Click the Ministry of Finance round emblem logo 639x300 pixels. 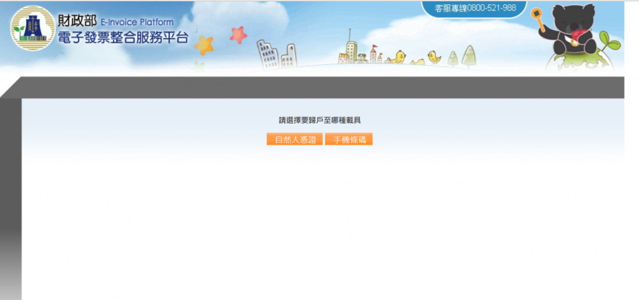(x=33, y=27)
